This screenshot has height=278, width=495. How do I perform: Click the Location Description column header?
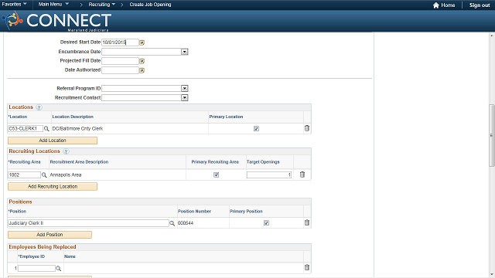click(73, 117)
